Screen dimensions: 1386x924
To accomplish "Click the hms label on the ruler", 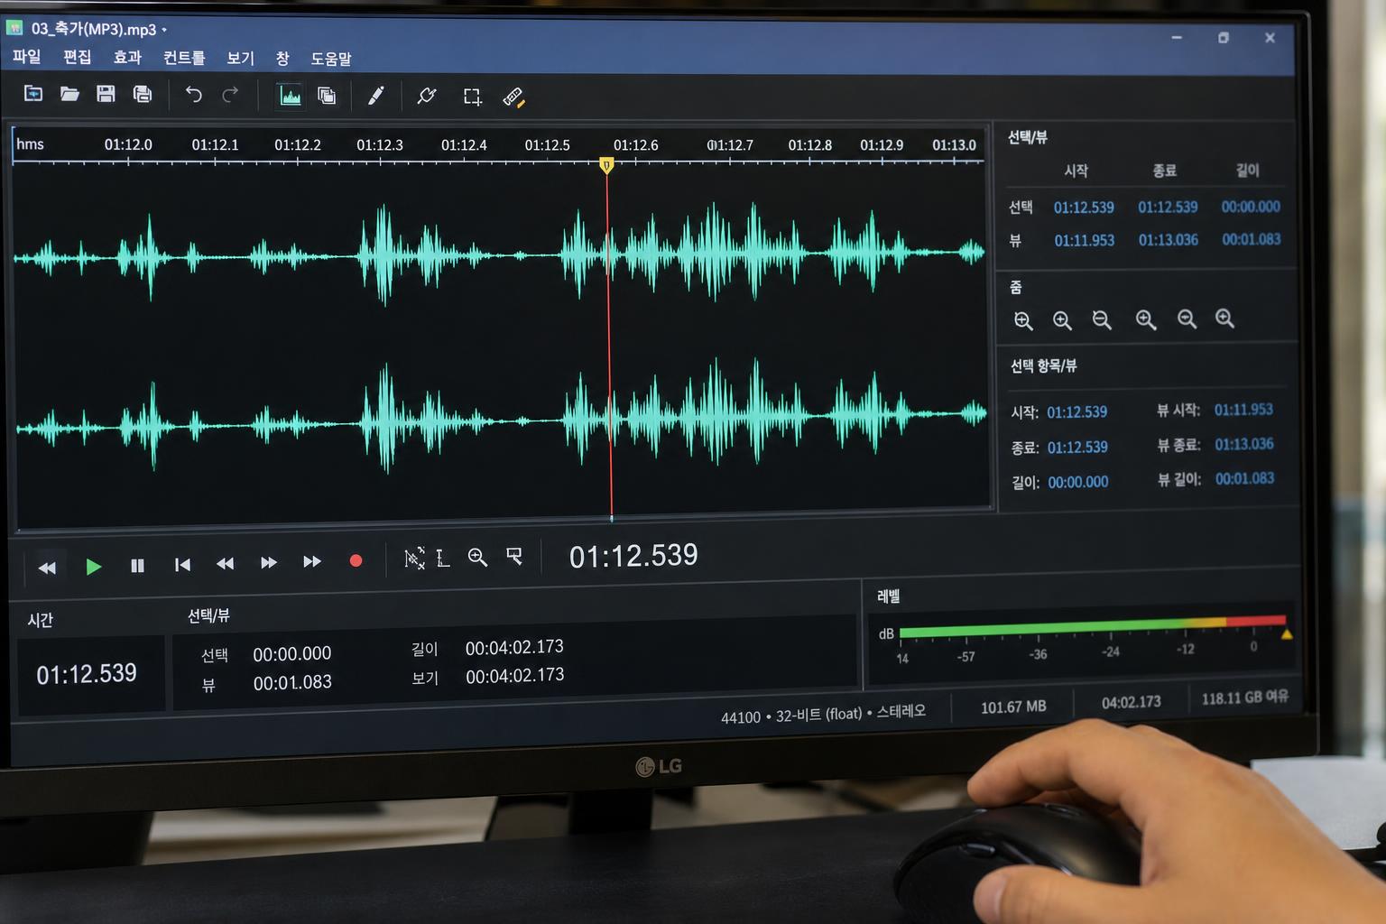I will [x=30, y=143].
